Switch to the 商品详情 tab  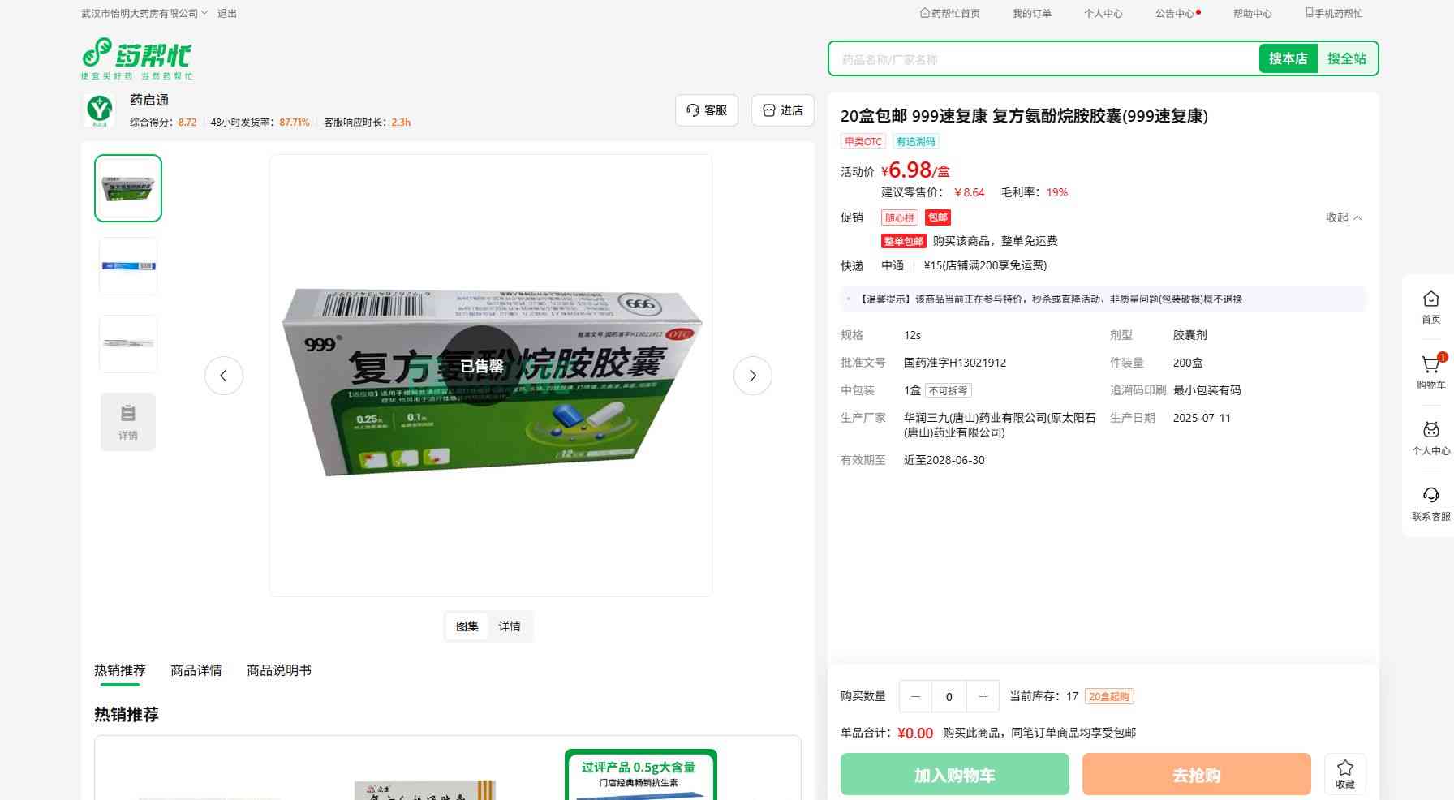pos(196,670)
